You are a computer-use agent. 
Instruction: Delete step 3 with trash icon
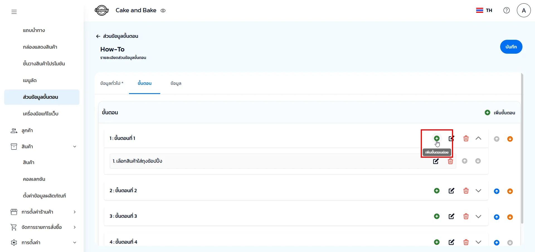pos(466,216)
